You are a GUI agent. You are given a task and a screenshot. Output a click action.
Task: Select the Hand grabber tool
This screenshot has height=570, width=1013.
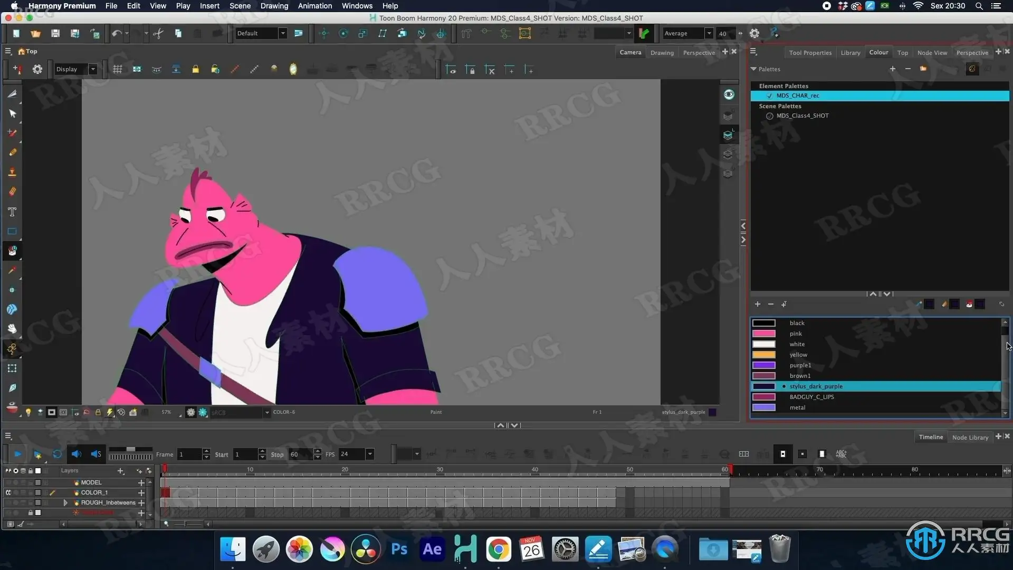[12, 329]
